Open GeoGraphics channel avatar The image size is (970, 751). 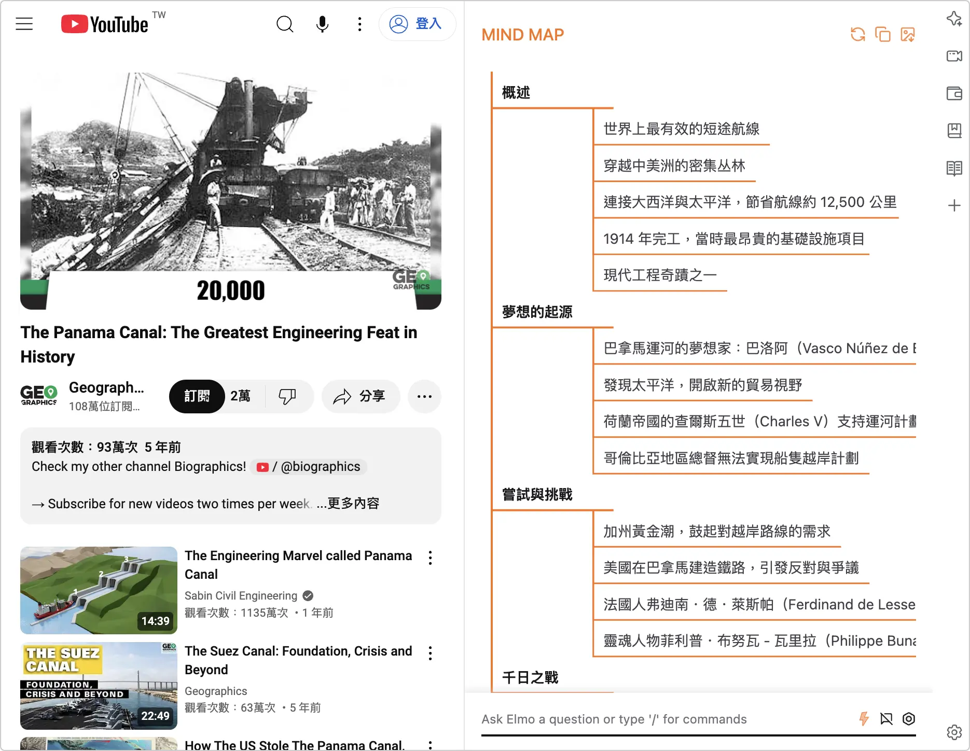(x=39, y=396)
